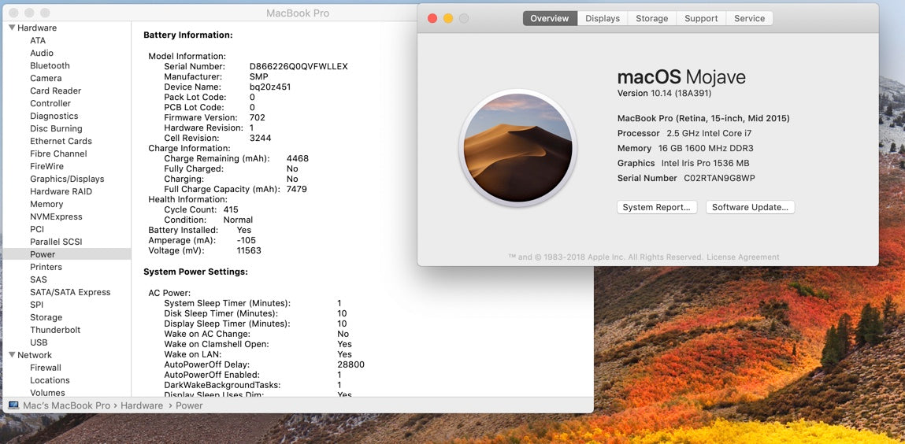The height and width of the screenshot is (444, 905).
Task: Switch to the Displays tab
Action: [x=602, y=18]
